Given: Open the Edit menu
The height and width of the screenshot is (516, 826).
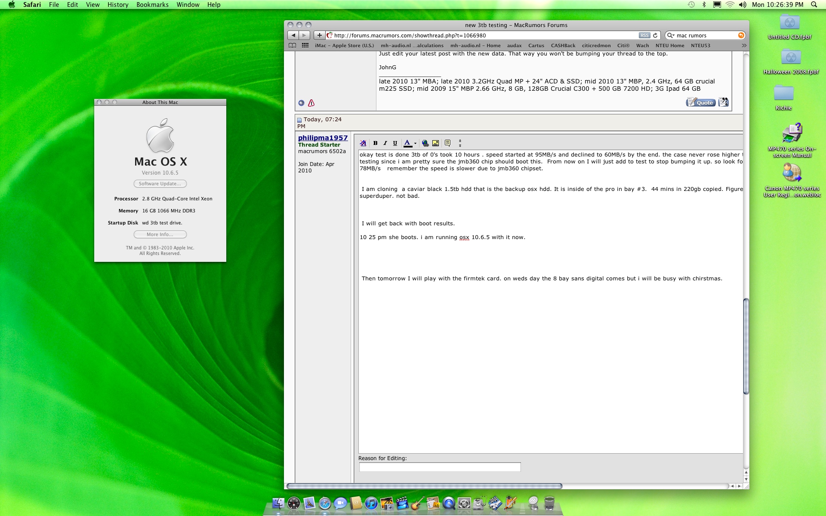Looking at the screenshot, I should 72,5.
